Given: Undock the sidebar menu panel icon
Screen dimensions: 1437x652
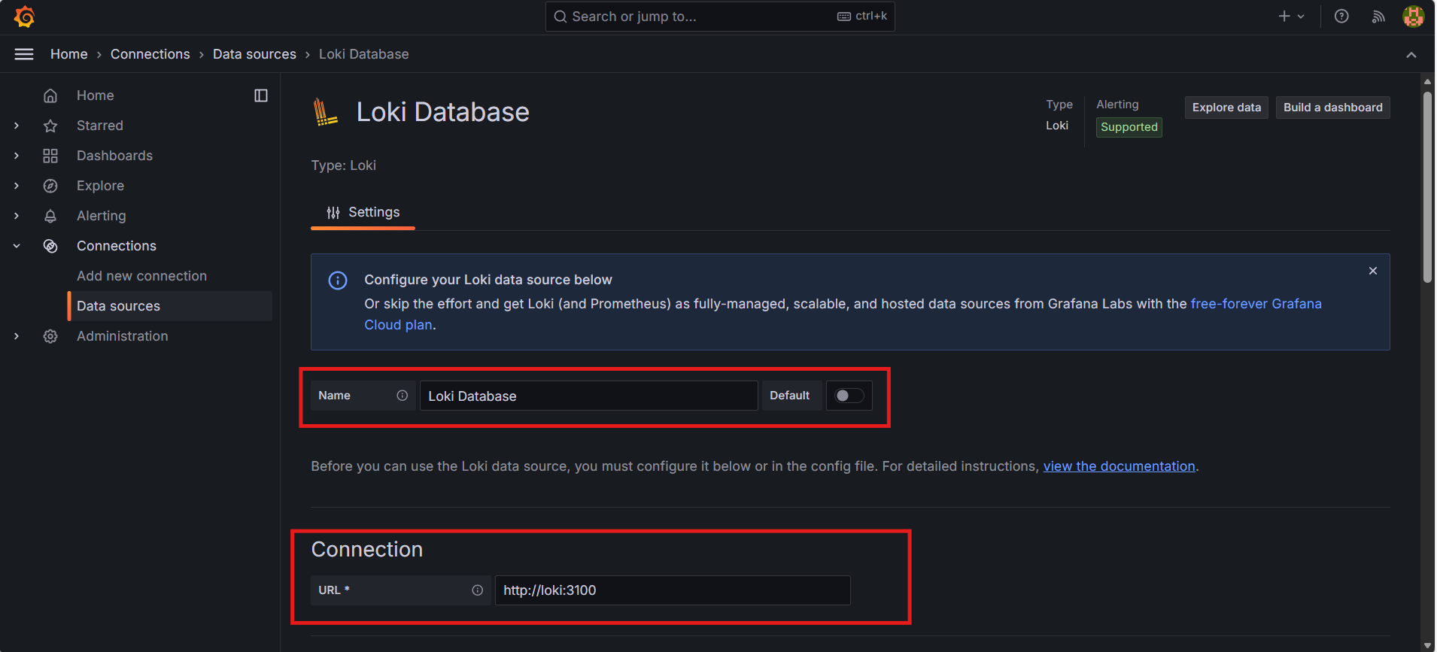Looking at the screenshot, I should point(261,96).
